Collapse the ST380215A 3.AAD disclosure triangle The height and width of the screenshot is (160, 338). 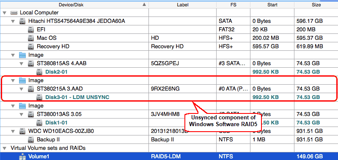point(21,89)
